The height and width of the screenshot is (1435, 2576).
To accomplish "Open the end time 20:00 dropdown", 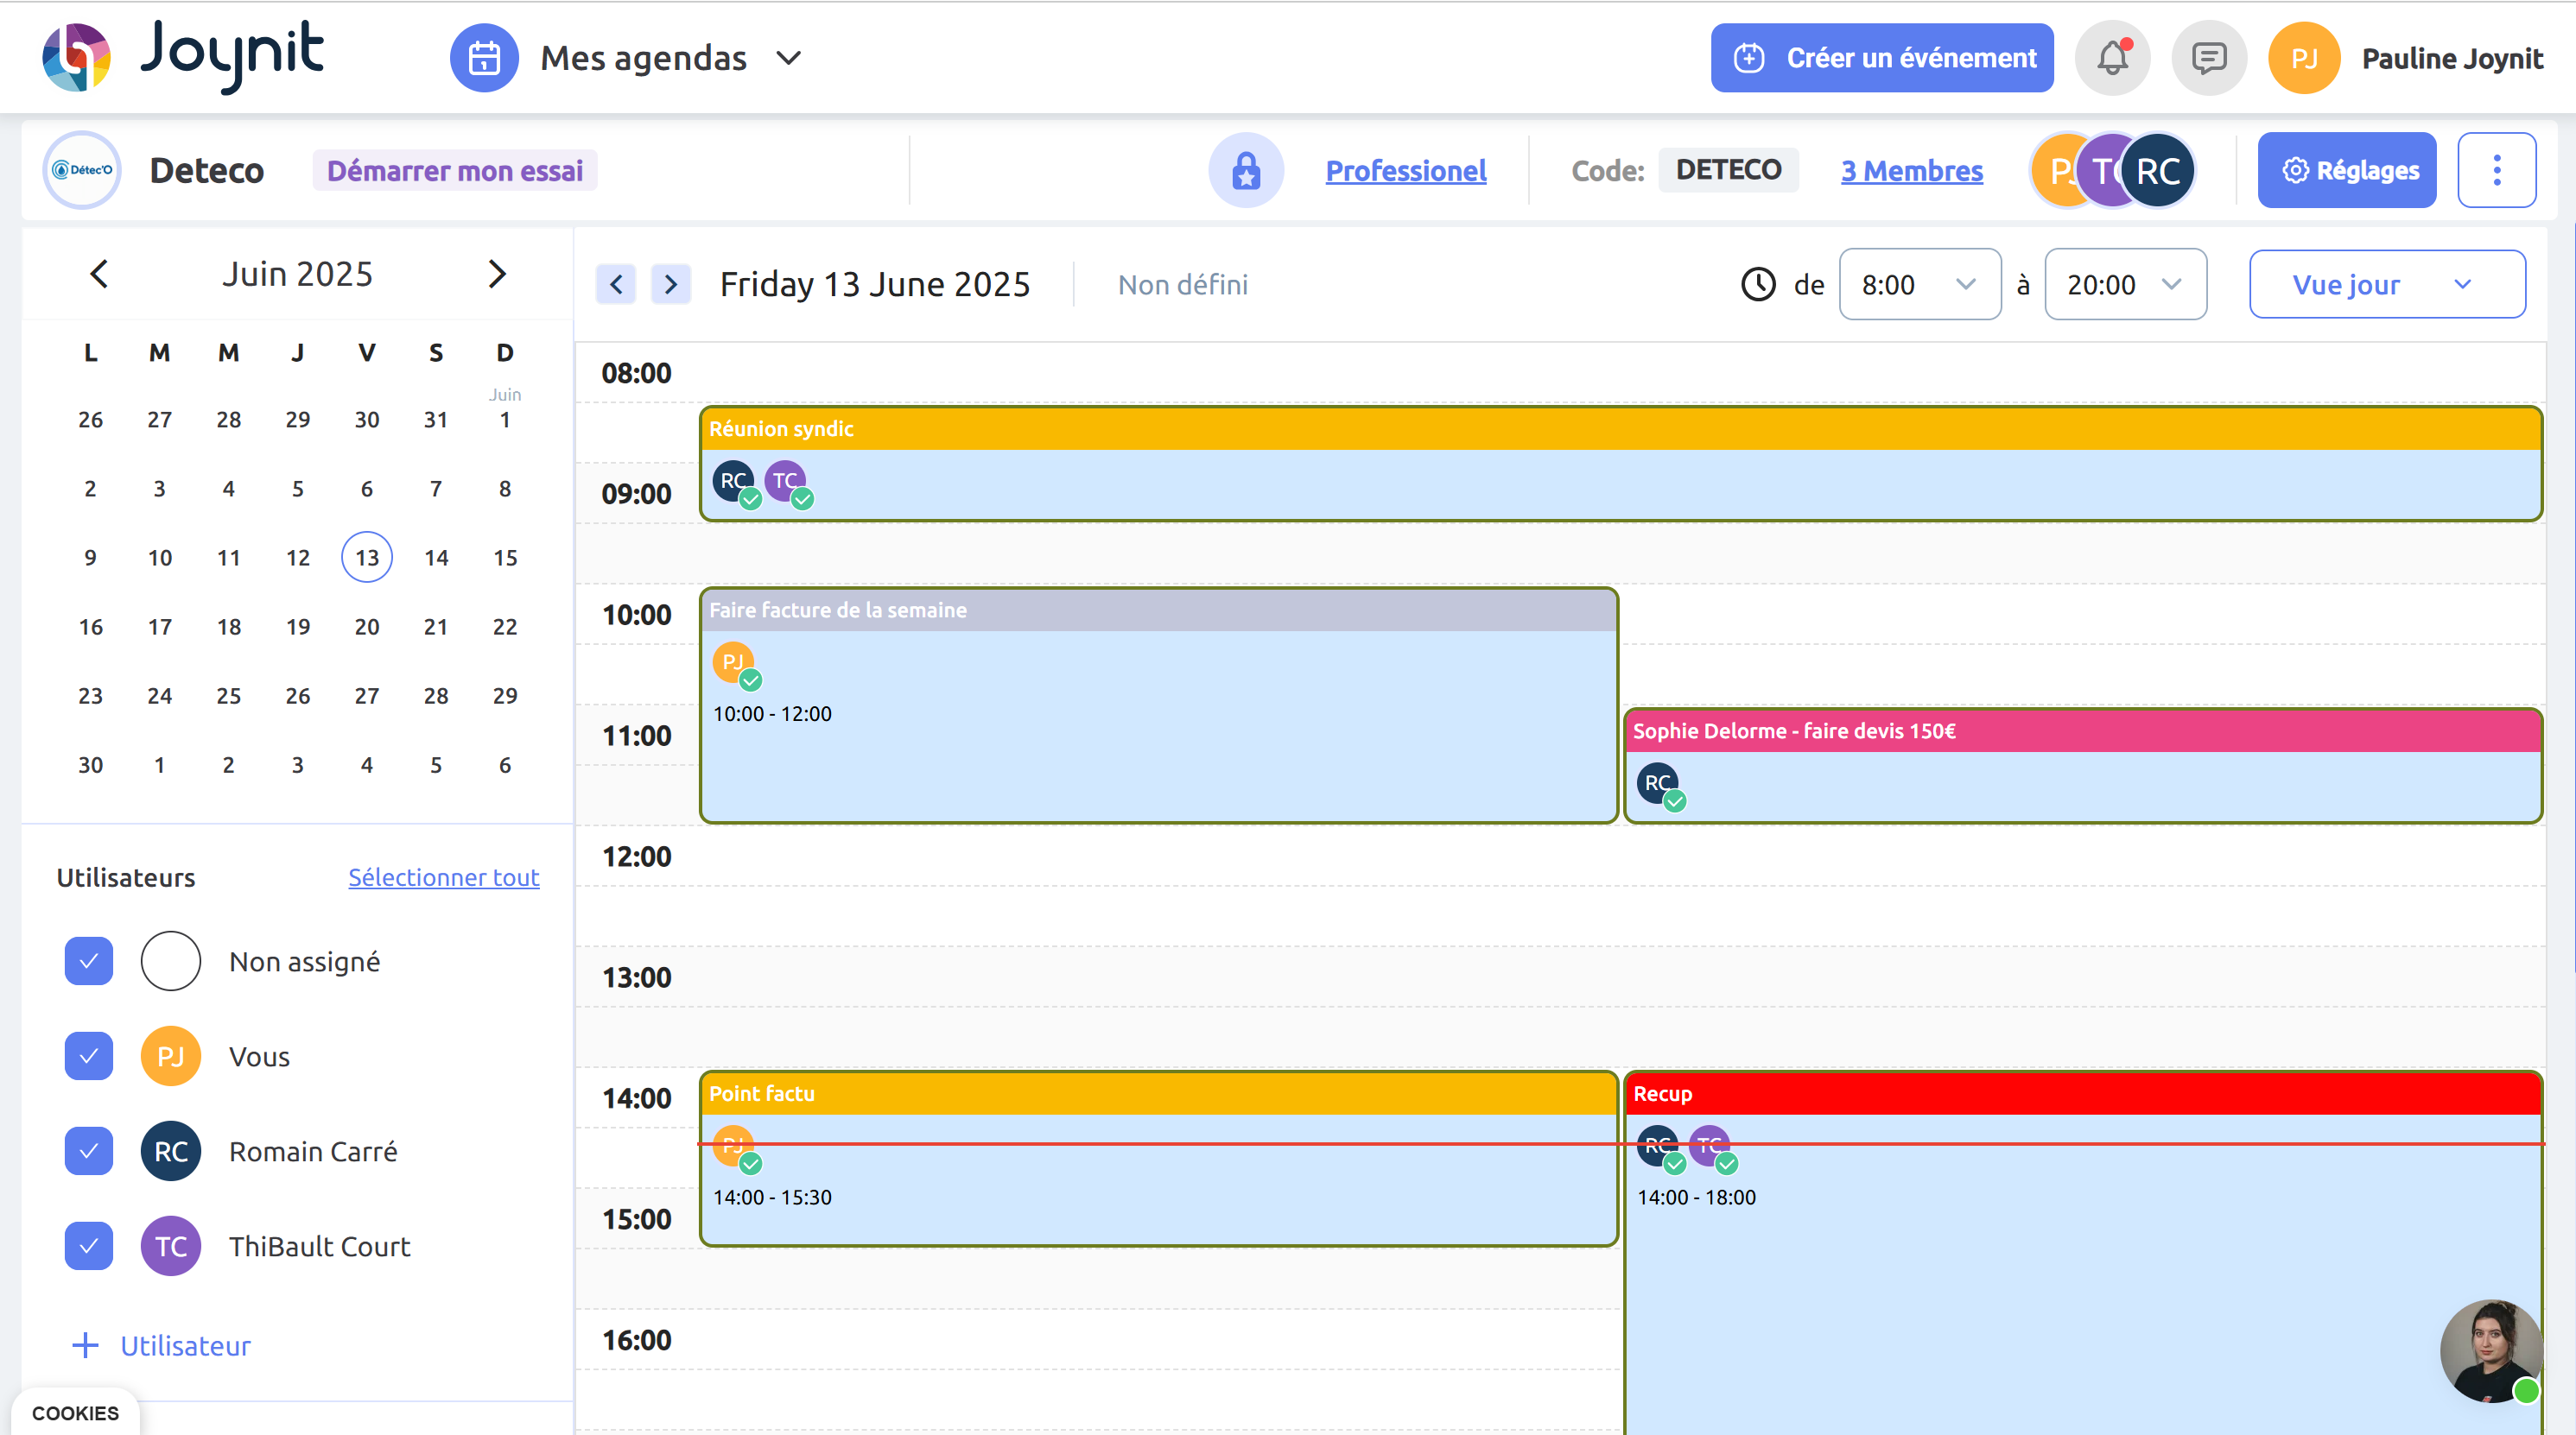I will tap(2124, 285).
